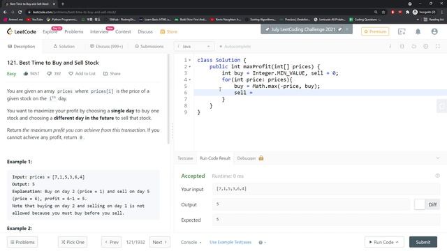Reload the browser page
Viewport: 447px width, 251px height.
(20, 12)
